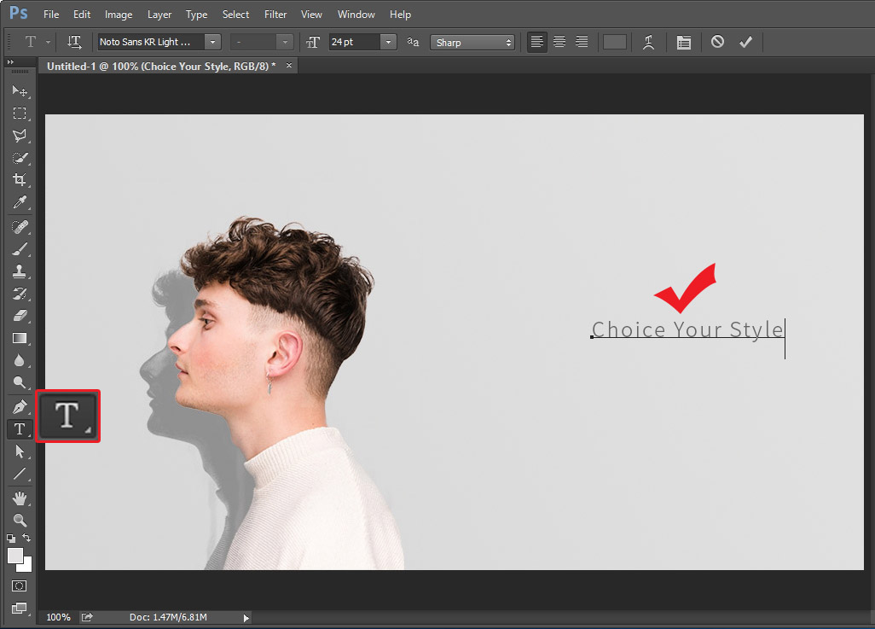The height and width of the screenshot is (629, 875).
Task: Click the text color swatch in options bar
Action: pyautogui.click(x=614, y=43)
